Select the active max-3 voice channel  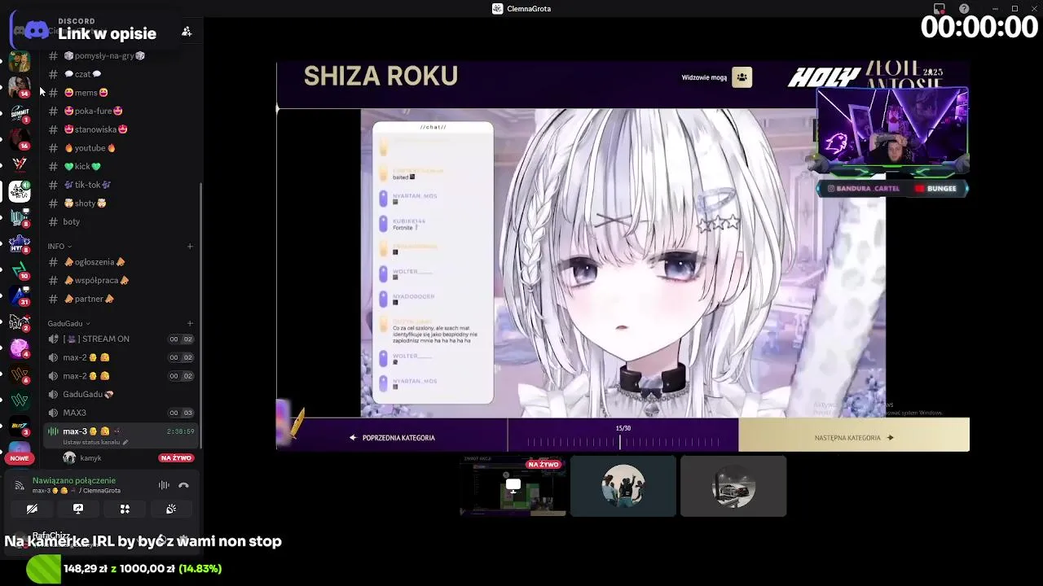120,435
